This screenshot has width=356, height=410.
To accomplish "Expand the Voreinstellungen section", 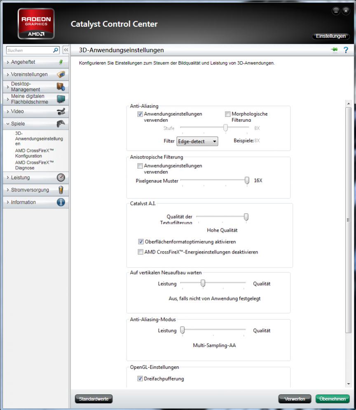I will click(36, 74).
